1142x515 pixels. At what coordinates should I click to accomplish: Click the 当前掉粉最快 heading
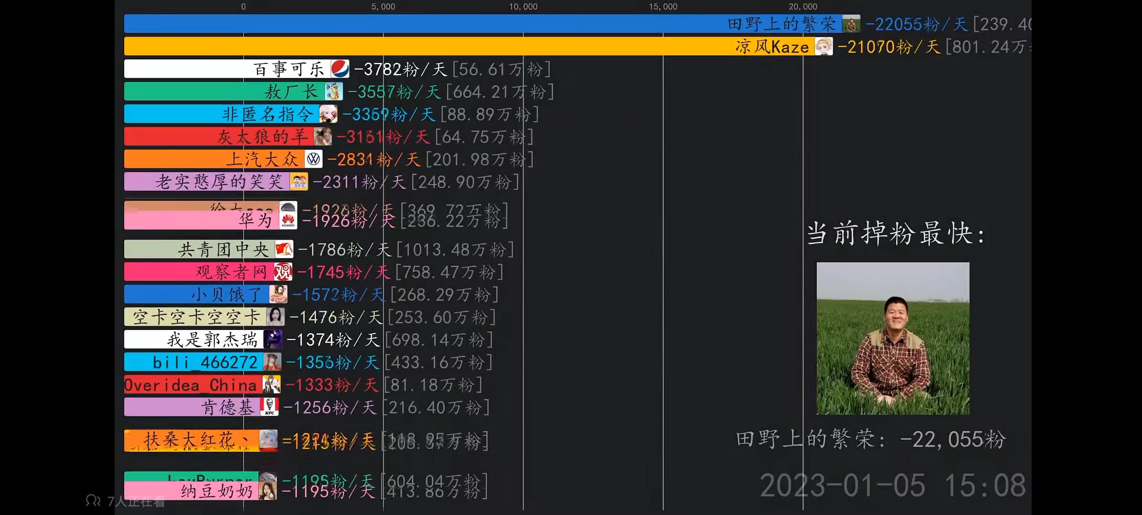[896, 233]
